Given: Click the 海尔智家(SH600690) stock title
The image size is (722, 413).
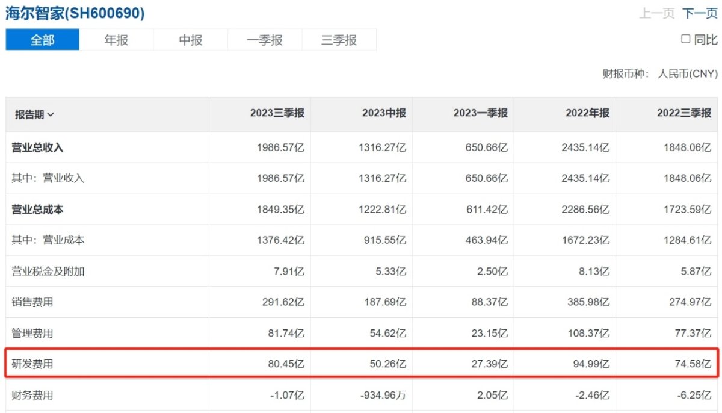Looking at the screenshot, I should [75, 13].
